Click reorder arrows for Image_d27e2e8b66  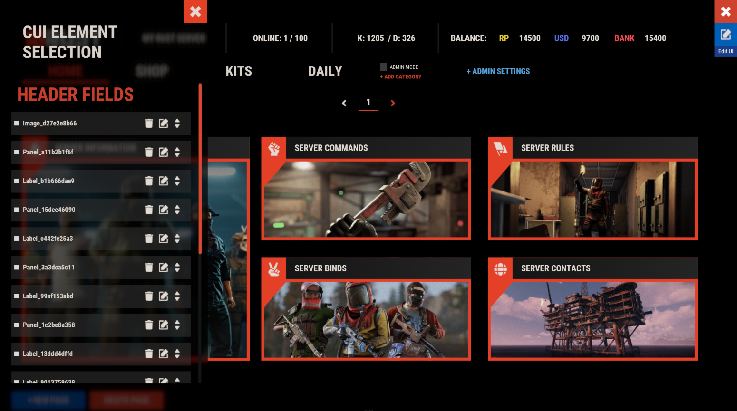[x=177, y=124]
